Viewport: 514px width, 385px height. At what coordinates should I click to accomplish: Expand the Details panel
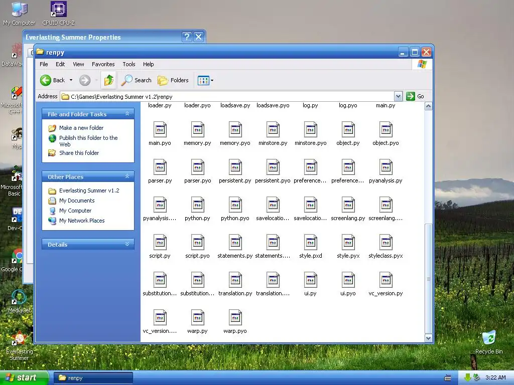[x=127, y=244]
